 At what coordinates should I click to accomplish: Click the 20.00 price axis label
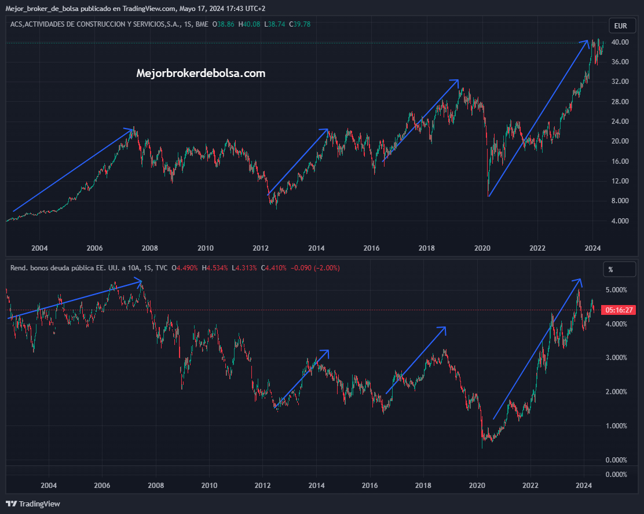coord(620,141)
